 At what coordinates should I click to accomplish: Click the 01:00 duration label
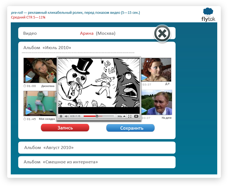click(31, 86)
